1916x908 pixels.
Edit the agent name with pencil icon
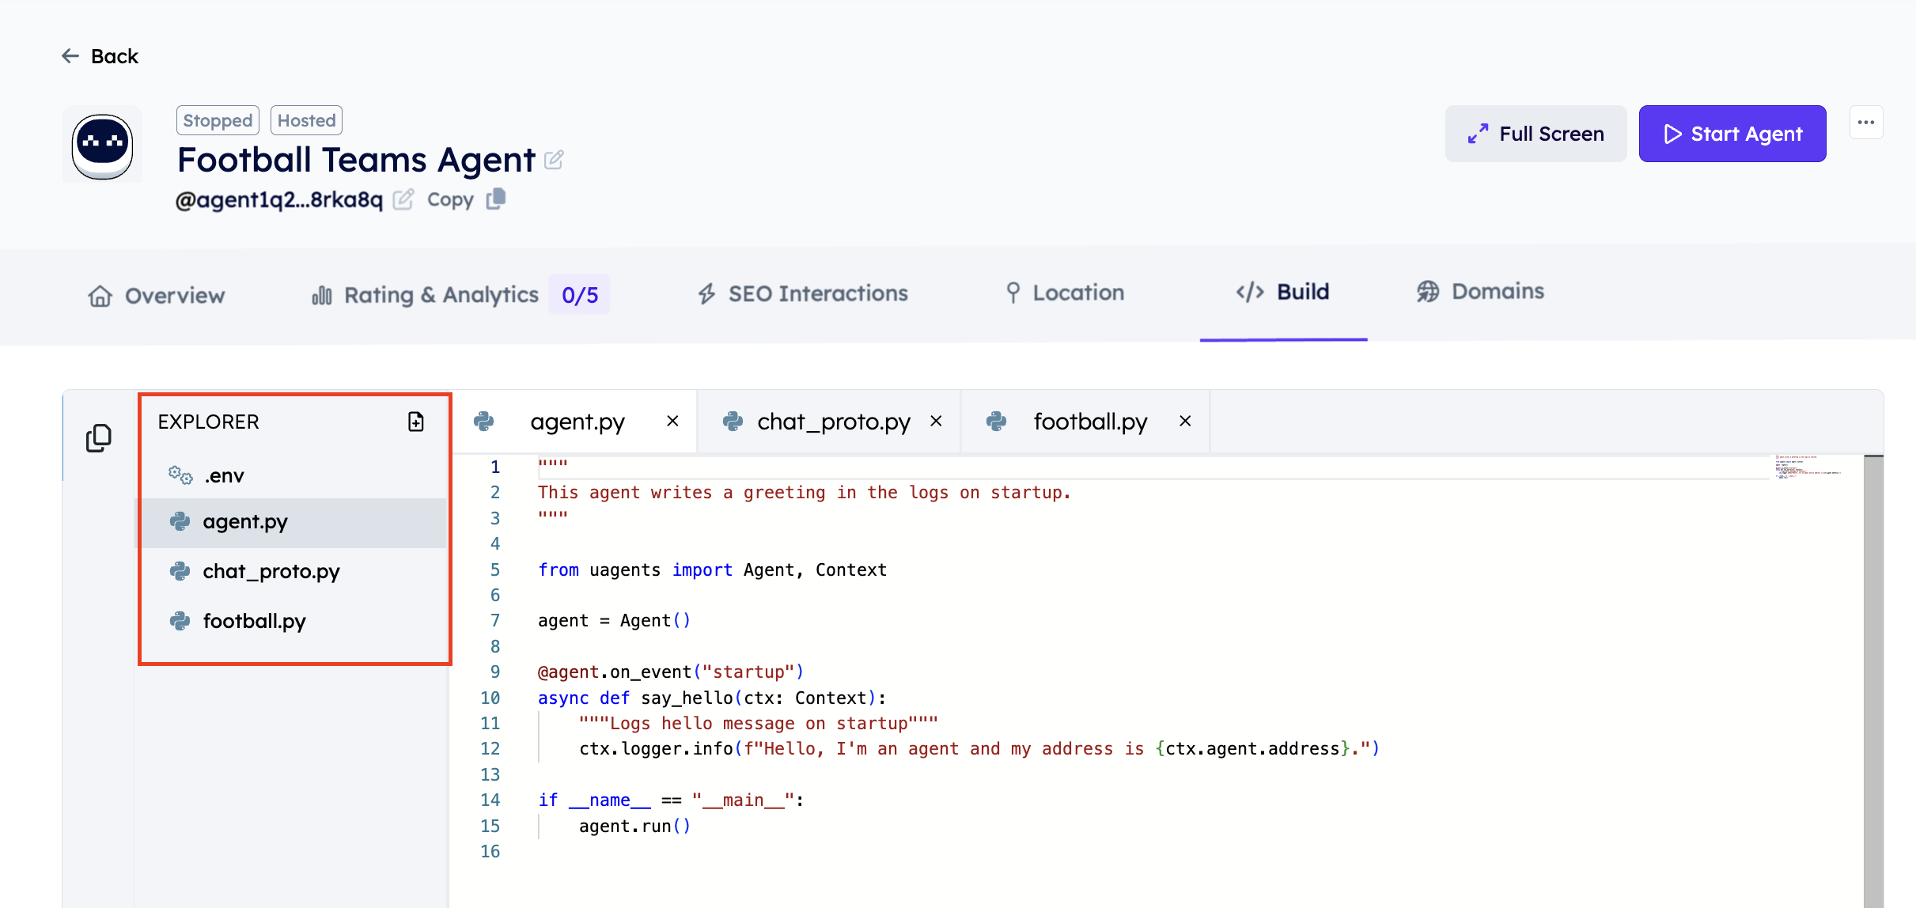point(555,160)
